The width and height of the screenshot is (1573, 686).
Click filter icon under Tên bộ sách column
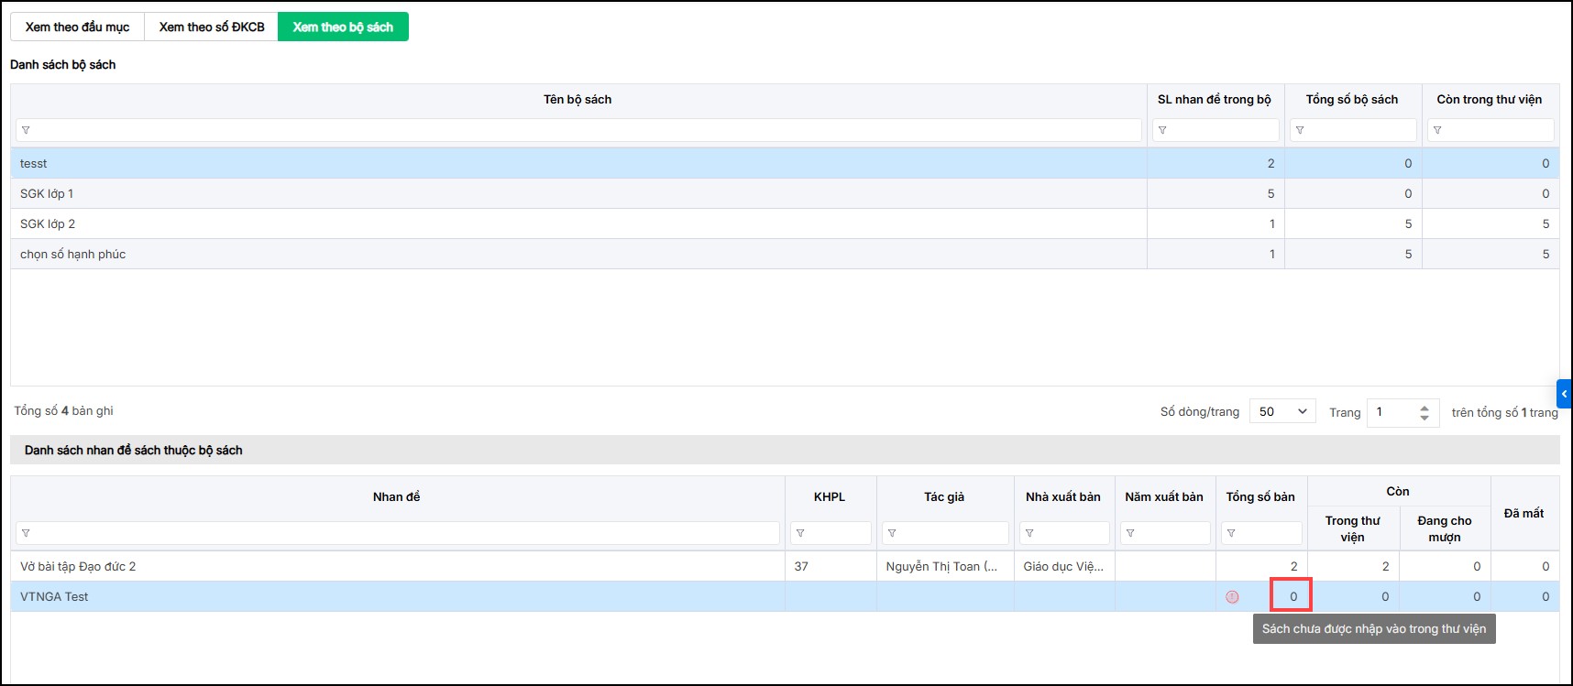point(26,130)
